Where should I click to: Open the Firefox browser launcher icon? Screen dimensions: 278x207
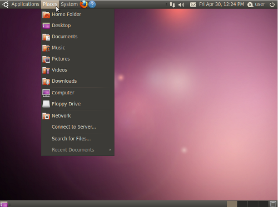coord(83,4)
